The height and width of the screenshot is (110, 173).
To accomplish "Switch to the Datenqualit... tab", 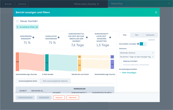I will 150,35.
